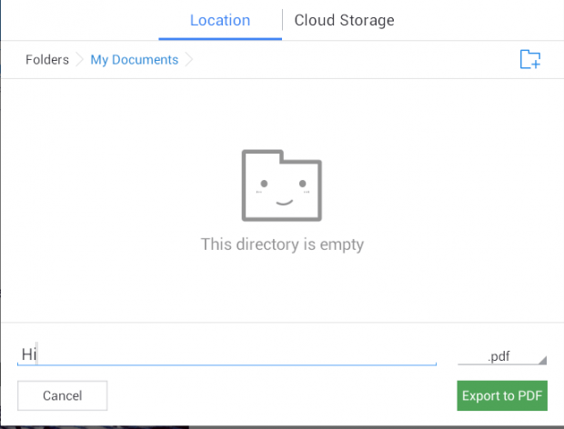Open the Cloud Storage tab
The height and width of the screenshot is (429, 564).
[344, 20]
